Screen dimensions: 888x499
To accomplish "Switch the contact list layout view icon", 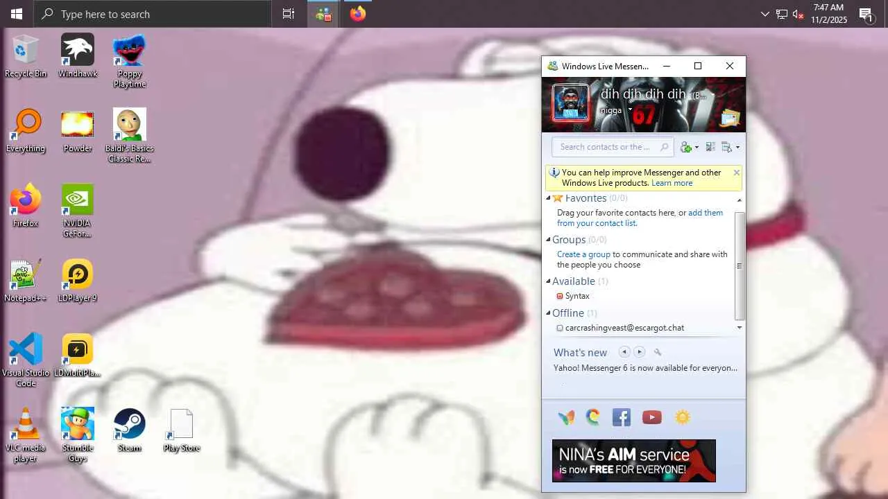I will (x=710, y=147).
